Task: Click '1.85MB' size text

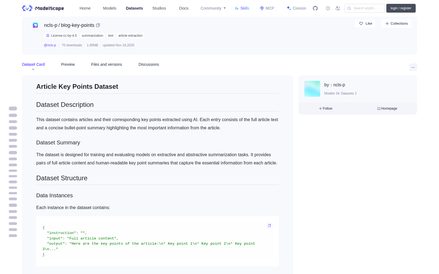Action: 92,45
